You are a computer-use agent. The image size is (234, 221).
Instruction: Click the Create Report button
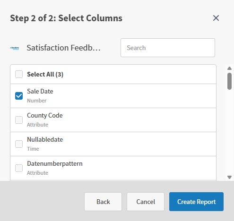[196, 202]
